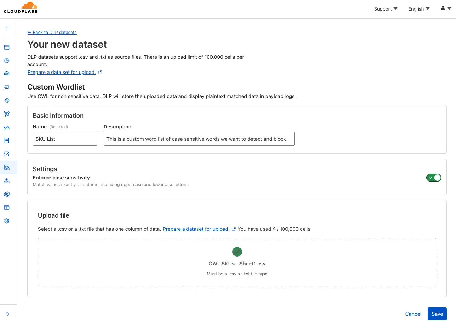Click the Save button
456x322 pixels.
tap(437, 314)
